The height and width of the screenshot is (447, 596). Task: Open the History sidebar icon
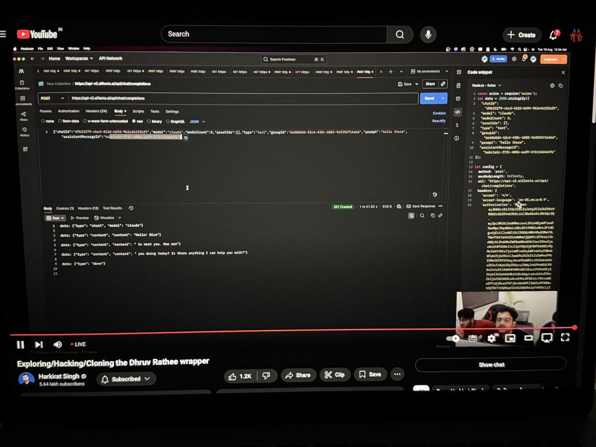[24, 132]
